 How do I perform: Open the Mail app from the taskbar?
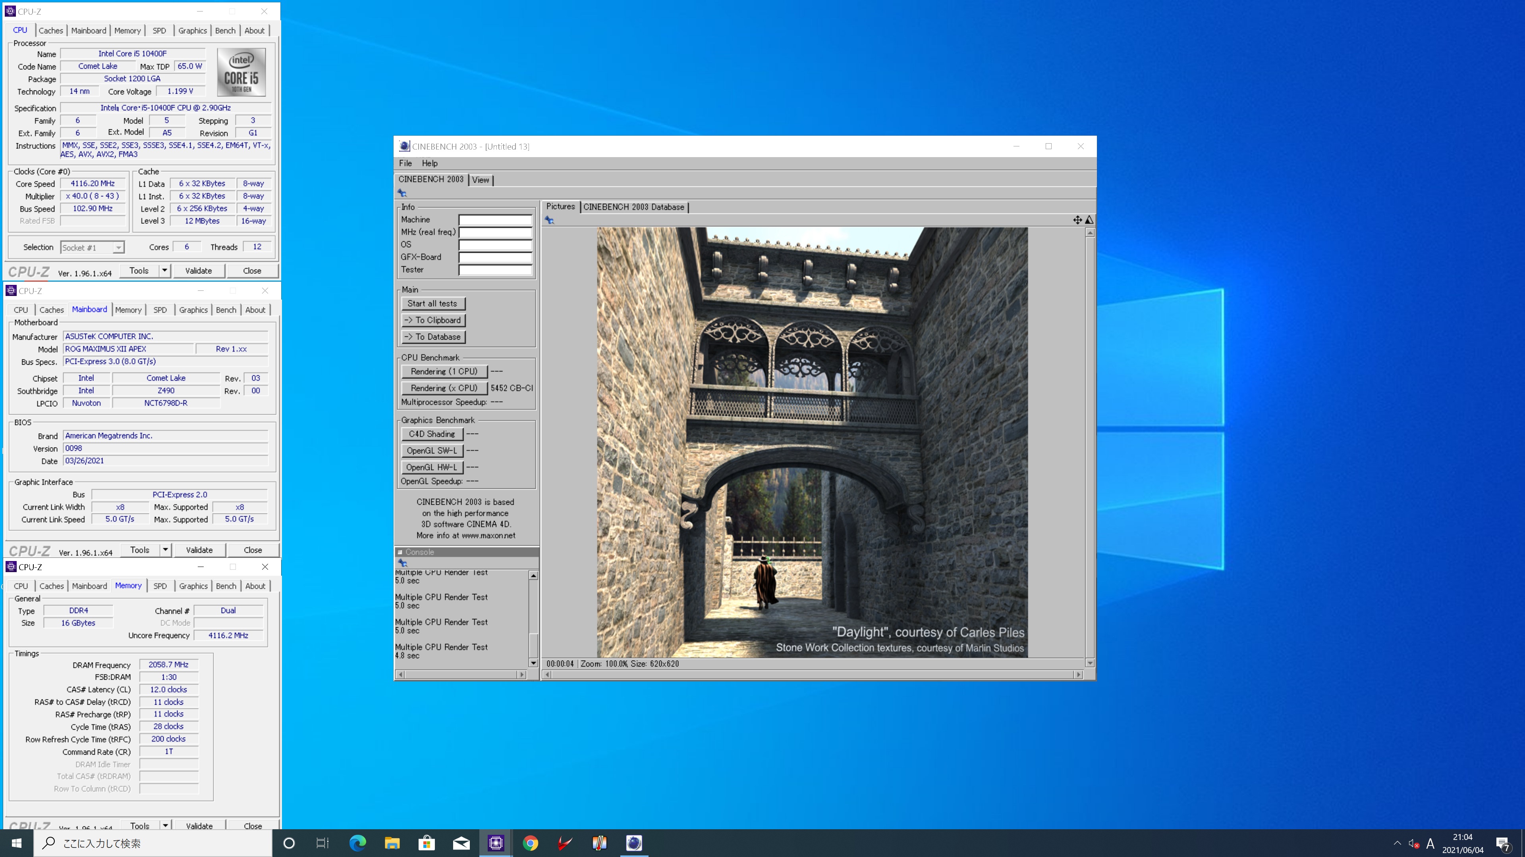(x=461, y=843)
